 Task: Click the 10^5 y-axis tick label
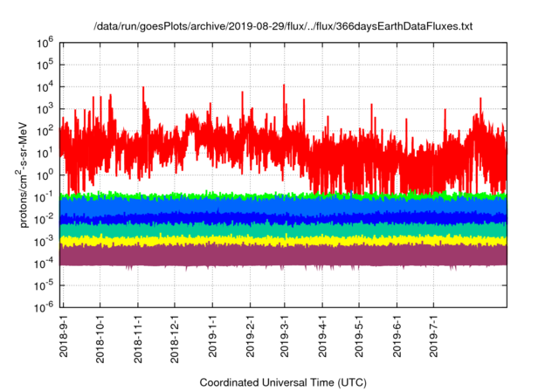pyautogui.click(x=45, y=65)
